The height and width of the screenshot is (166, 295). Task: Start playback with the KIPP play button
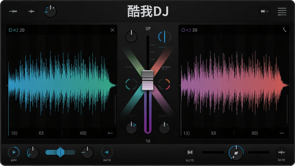point(14,152)
